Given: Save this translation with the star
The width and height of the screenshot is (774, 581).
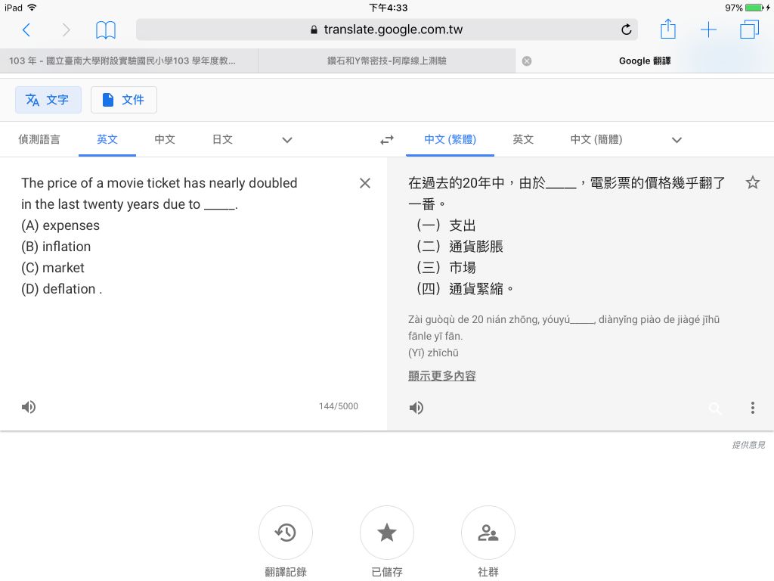Looking at the screenshot, I should (x=753, y=182).
